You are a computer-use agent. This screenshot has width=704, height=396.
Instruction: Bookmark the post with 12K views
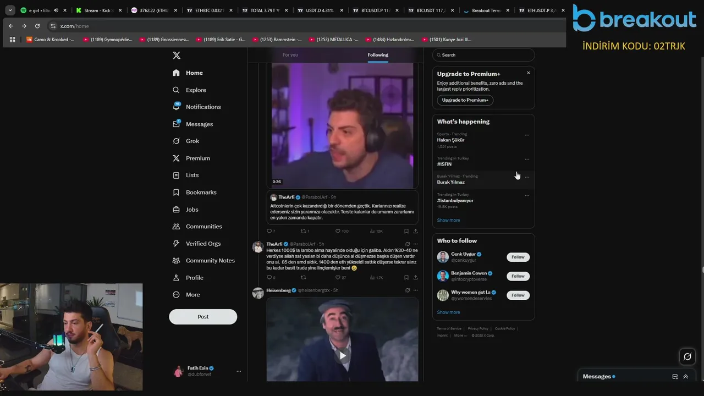point(406,231)
